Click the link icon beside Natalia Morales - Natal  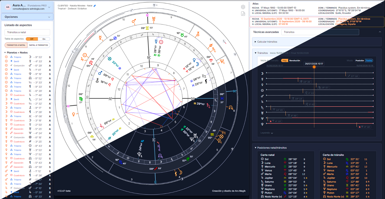point(95,6)
